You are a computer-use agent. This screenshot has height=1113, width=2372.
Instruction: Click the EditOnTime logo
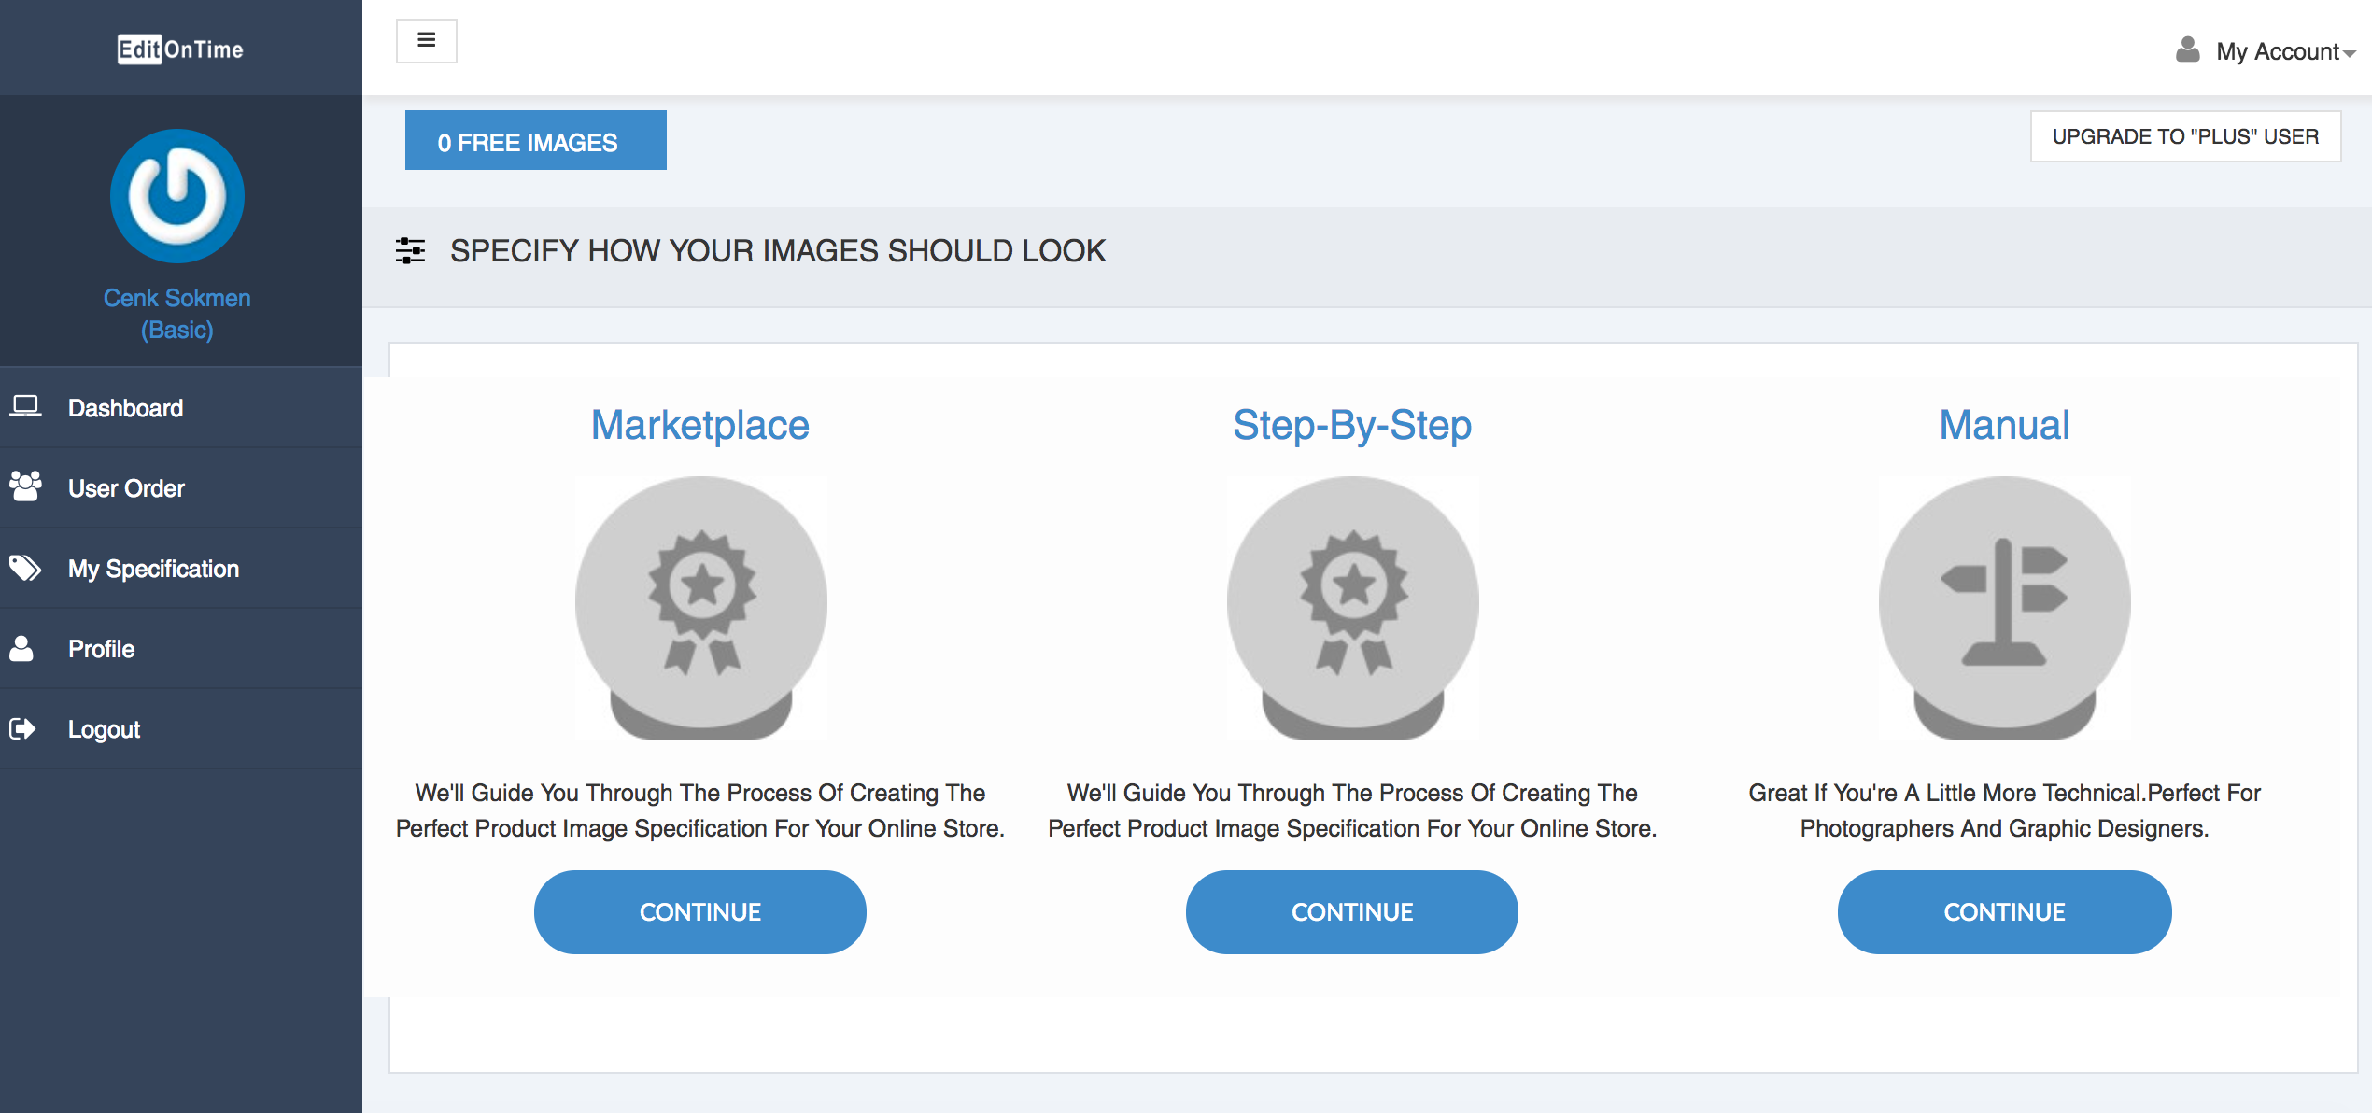pyautogui.click(x=180, y=49)
